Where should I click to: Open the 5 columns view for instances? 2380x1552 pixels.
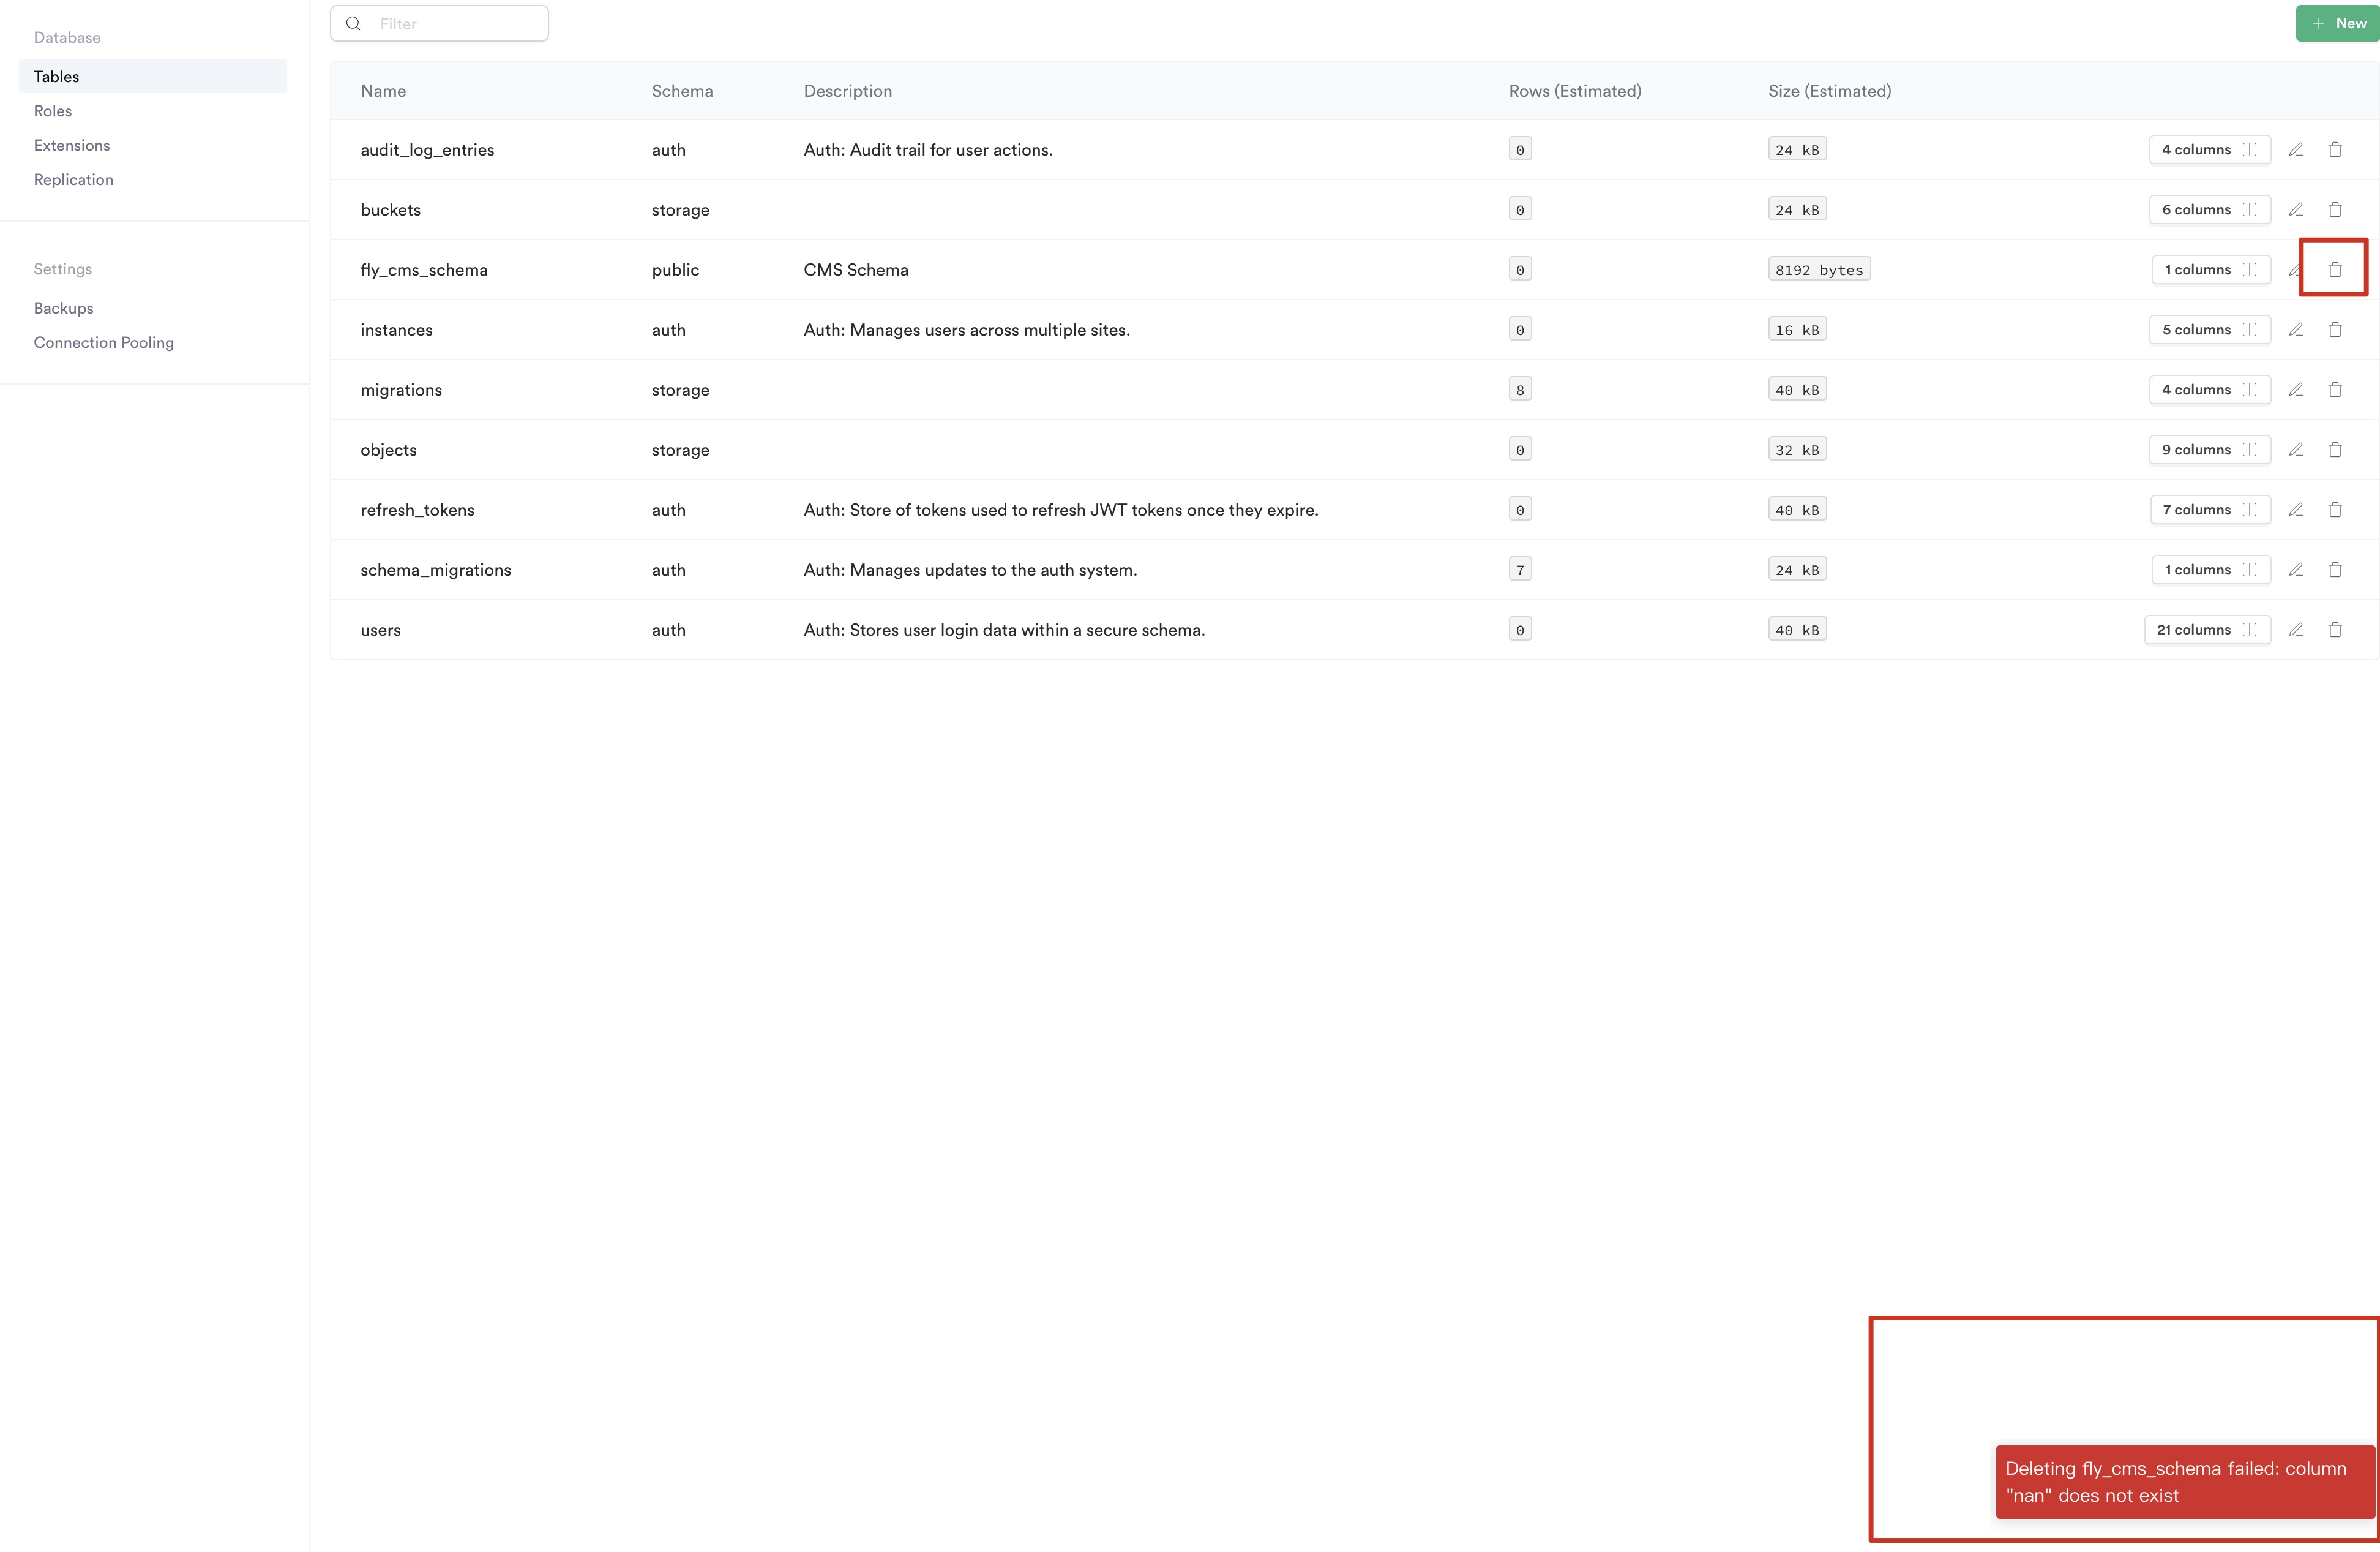point(2209,330)
